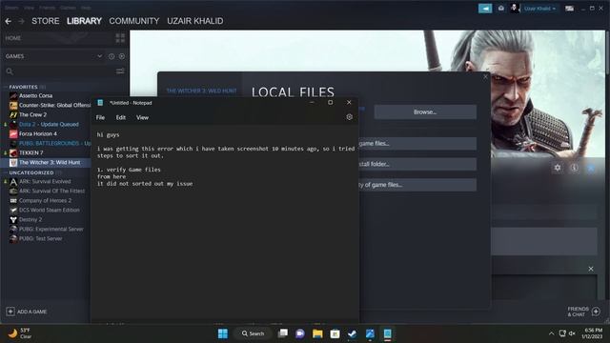
Task: Click the Add a Game plus icon
Action: click(10, 312)
